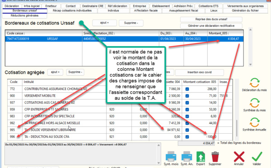Open the Infos logiciel tab
271x168 pixels.
(x=32, y=6)
